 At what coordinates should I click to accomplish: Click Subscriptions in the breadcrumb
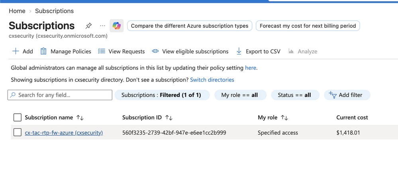point(54,11)
